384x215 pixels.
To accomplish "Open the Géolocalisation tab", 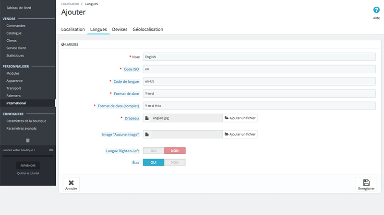I will 148,29.
